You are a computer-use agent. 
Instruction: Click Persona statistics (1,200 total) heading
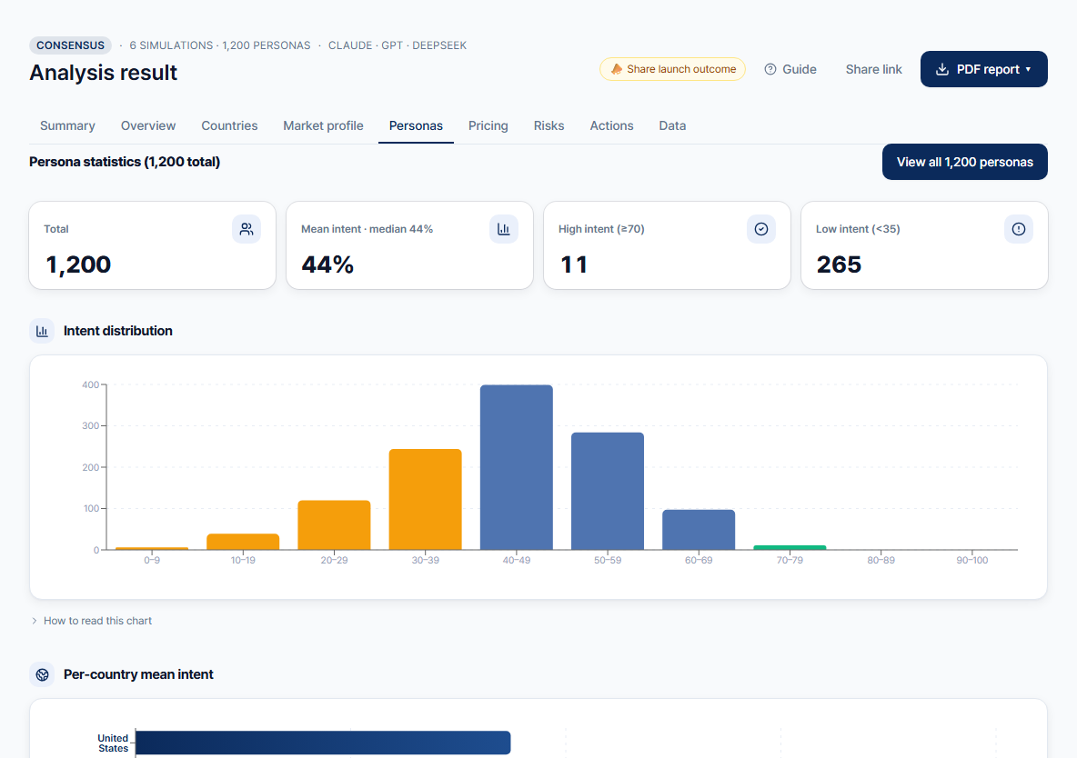(125, 162)
